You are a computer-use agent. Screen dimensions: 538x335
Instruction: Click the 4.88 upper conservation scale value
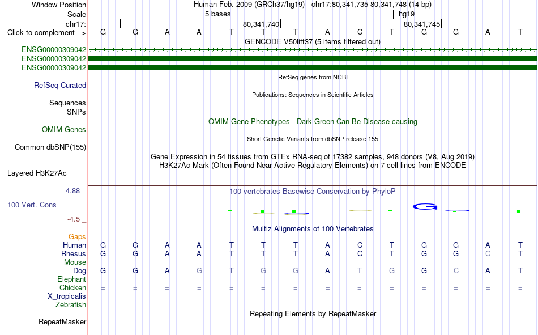point(72,191)
